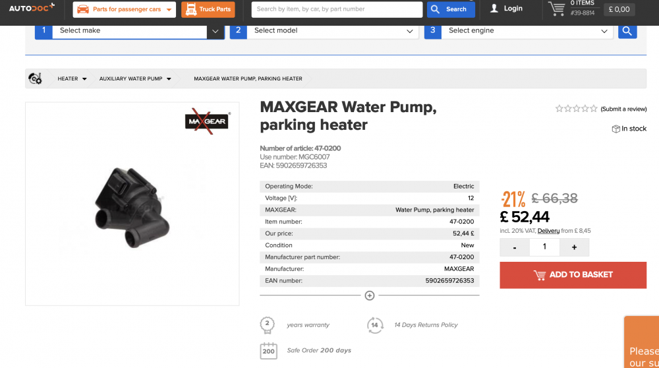Click Use number: MGC6007 text
Viewport: 659px width, 368px height.
(x=295, y=157)
